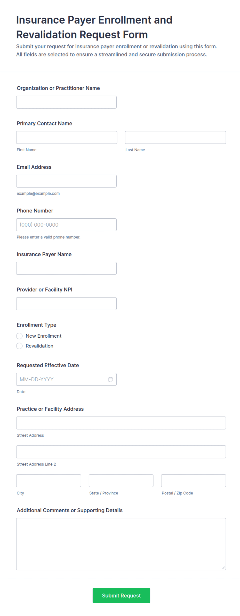
Task: Select the Revalidation radio option
Action: [19, 346]
